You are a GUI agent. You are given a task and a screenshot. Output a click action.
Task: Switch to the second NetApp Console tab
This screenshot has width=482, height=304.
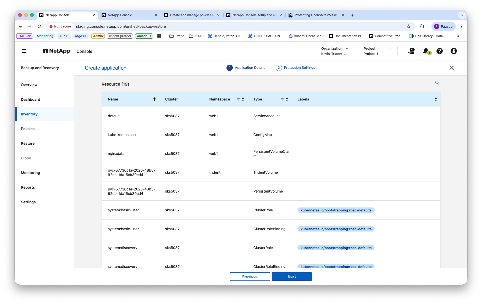(129, 15)
